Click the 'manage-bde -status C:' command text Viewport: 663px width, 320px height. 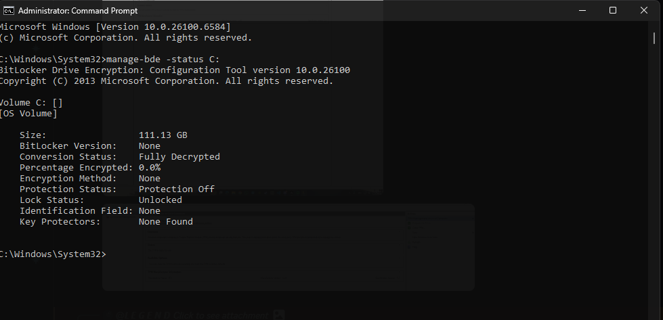coord(163,59)
